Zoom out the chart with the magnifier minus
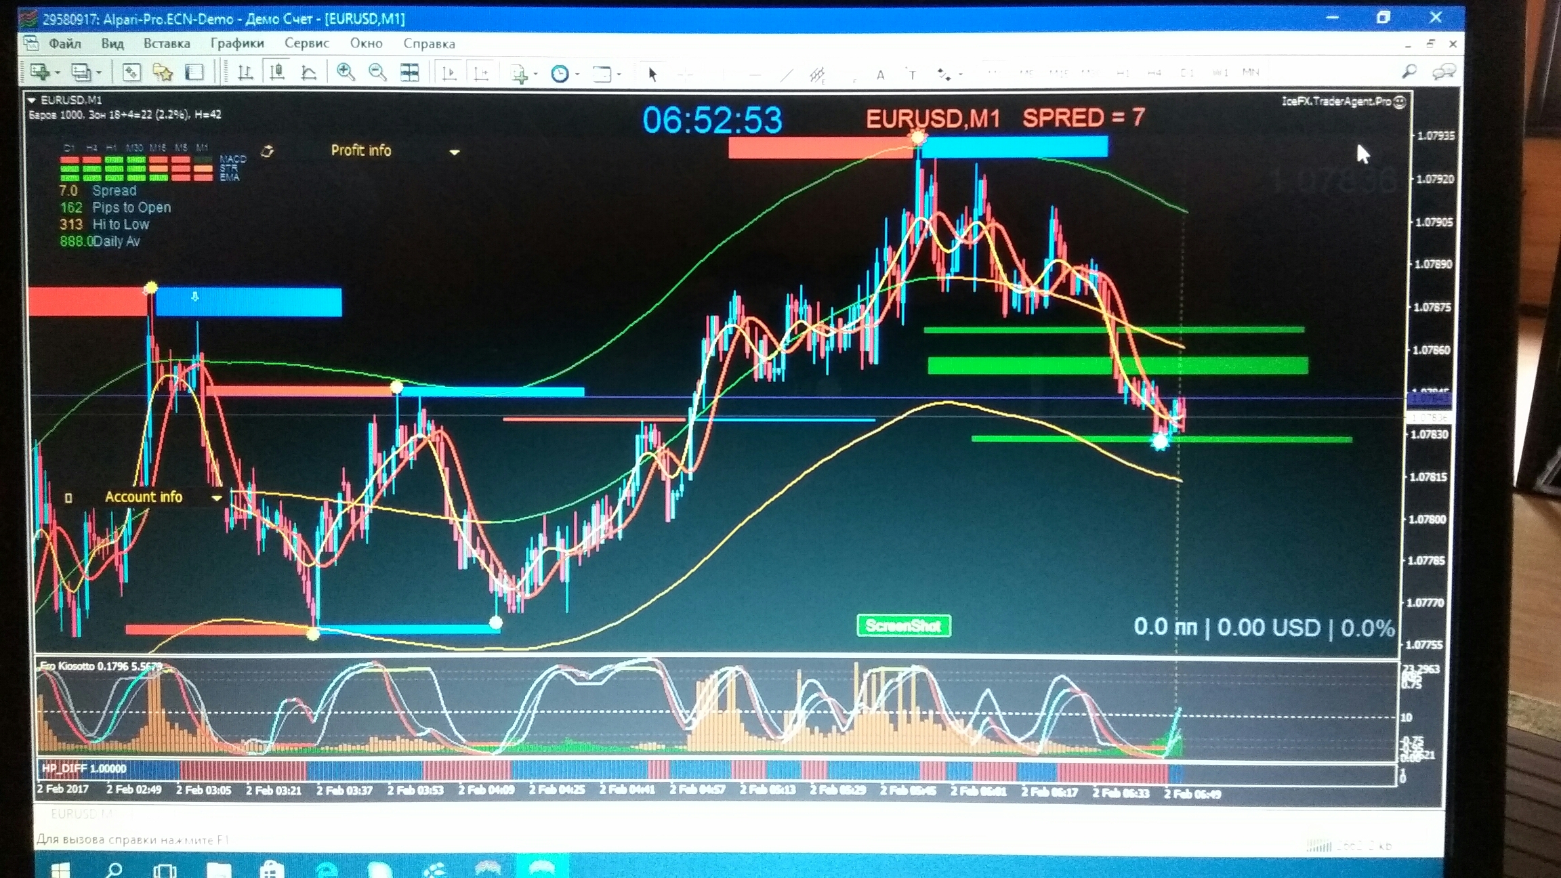The width and height of the screenshot is (1561, 878). 377,72
